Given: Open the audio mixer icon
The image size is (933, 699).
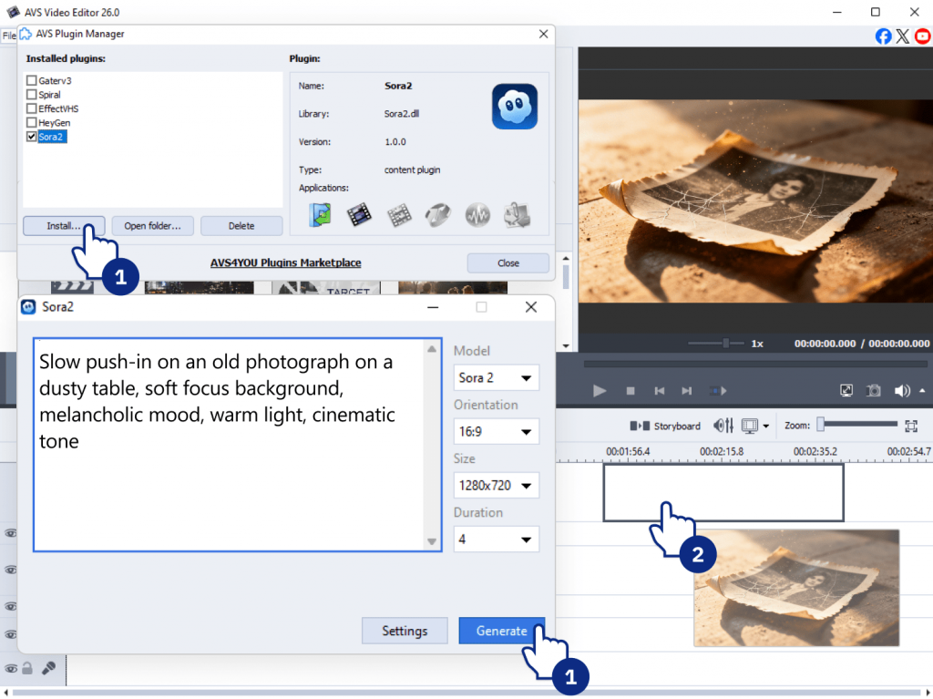Looking at the screenshot, I should (x=724, y=426).
